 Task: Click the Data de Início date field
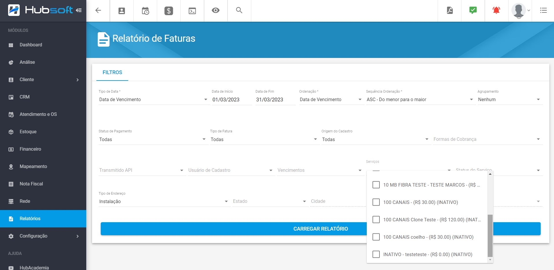click(x=231, y=99)
